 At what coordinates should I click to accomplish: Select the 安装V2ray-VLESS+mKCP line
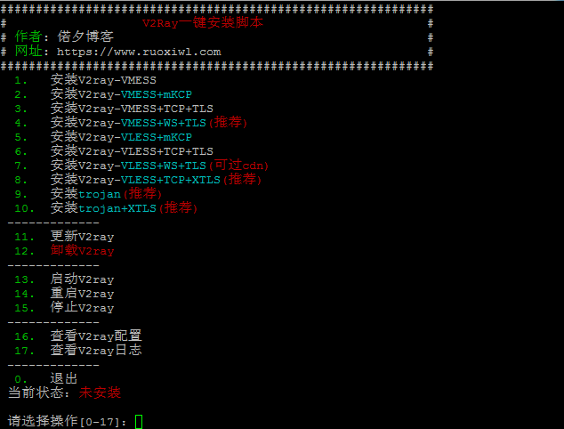[121, 137]
